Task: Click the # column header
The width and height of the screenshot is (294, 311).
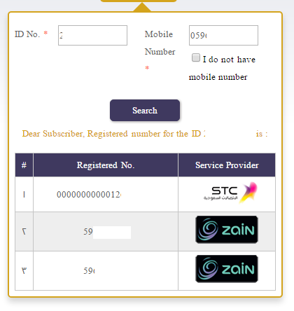Action: 24,165
